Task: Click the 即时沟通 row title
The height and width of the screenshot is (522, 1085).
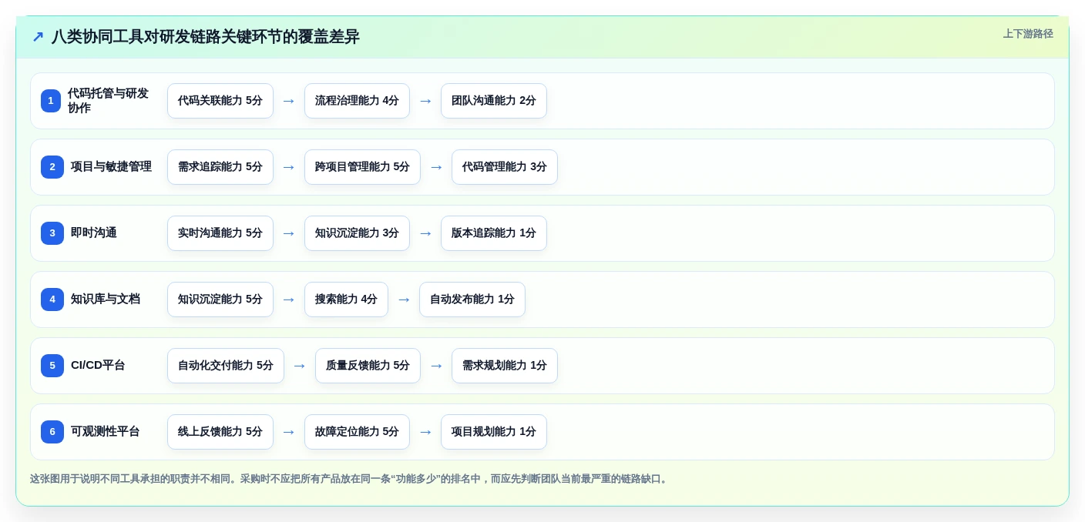Action: (x=94, y=233)
